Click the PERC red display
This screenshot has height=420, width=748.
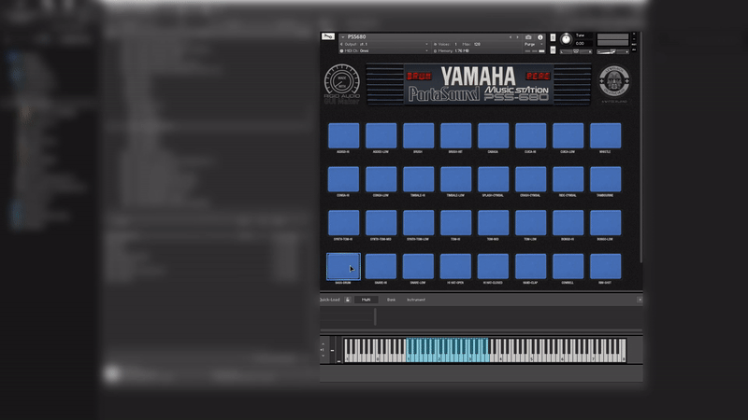539,77
